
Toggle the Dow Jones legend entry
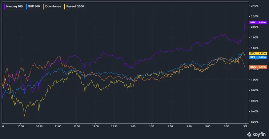pyautogui.click(x=52, y=7)
